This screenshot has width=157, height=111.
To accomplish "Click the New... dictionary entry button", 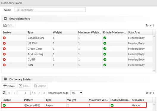I will [x=9, y=86].
